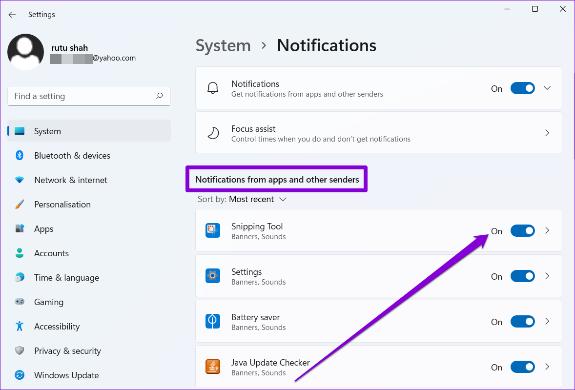Click the System breadcrumb link
Image resolution: width=575 pixels, height=390 pixels.
point(223,45)
